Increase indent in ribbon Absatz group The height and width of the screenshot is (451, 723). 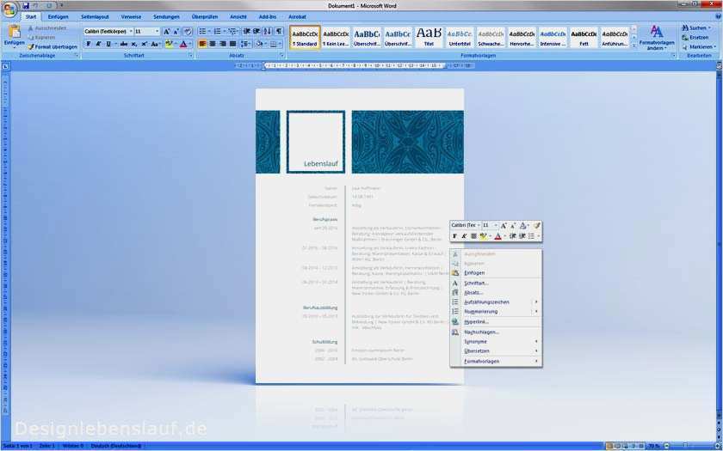[256, 31]
